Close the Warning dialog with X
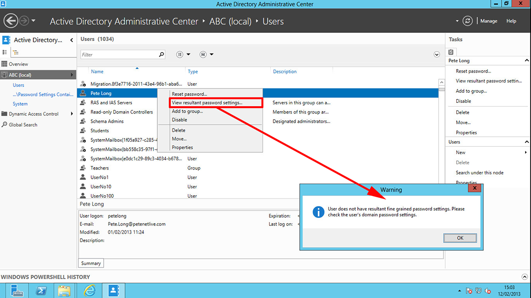Viewport: 531px width, 298px height. pos(475,188)
